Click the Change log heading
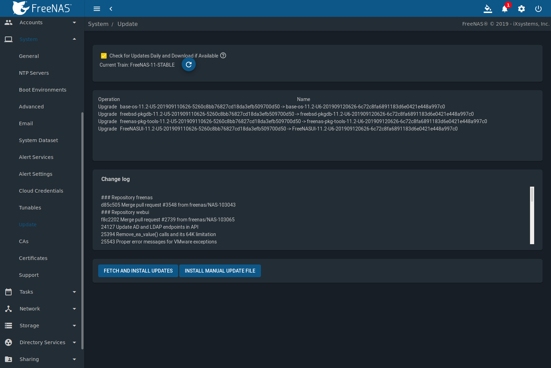 [x=115, y=179]
